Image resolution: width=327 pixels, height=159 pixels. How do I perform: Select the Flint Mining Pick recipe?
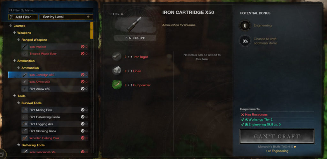55,110
